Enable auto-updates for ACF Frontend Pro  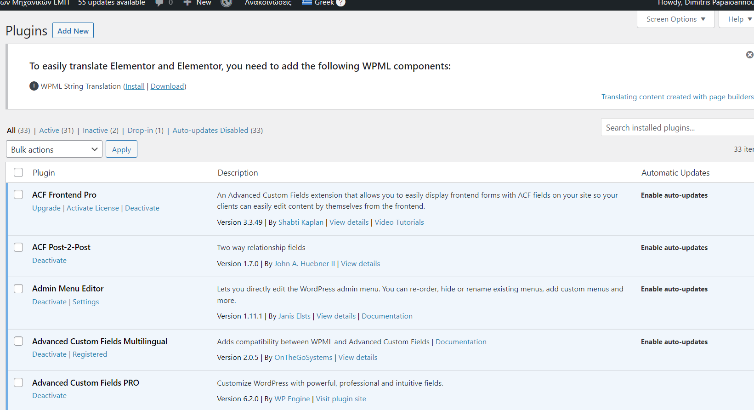coord(675,195)
